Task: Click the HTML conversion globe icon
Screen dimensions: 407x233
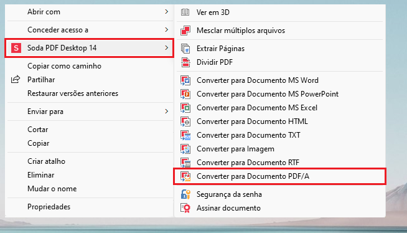Action: tap(185, 121)
